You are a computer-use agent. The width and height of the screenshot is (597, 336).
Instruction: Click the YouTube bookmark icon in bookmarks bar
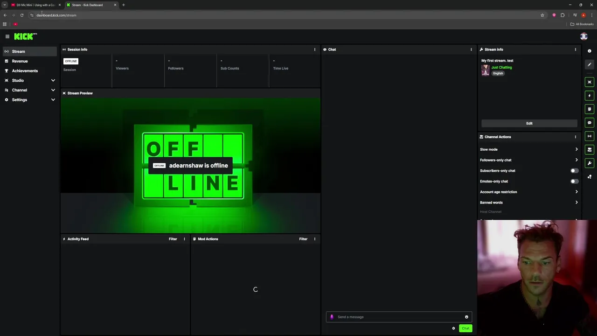(15, 24)
